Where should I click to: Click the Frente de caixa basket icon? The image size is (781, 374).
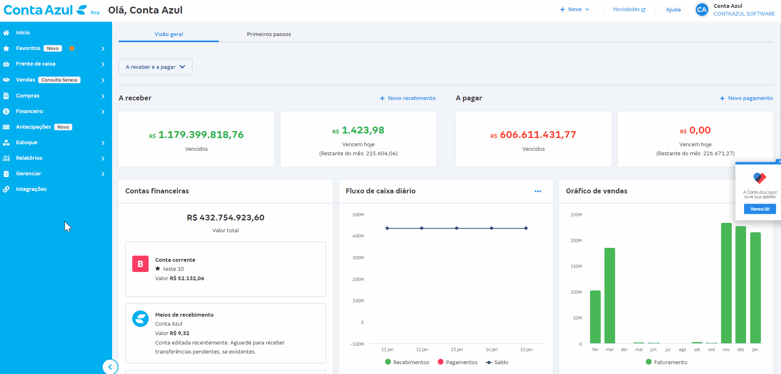click(6, 64)
